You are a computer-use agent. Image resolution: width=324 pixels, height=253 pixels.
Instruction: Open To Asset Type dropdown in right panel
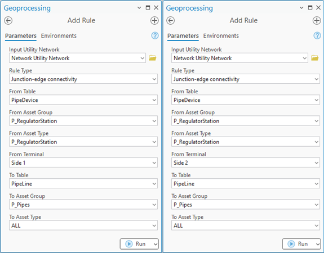(246, 225)
